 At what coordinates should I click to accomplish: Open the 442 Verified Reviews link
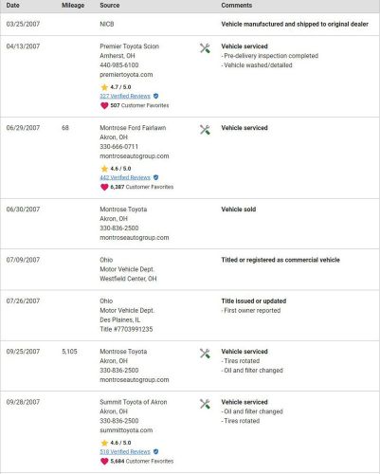click(x=125, y=177)
